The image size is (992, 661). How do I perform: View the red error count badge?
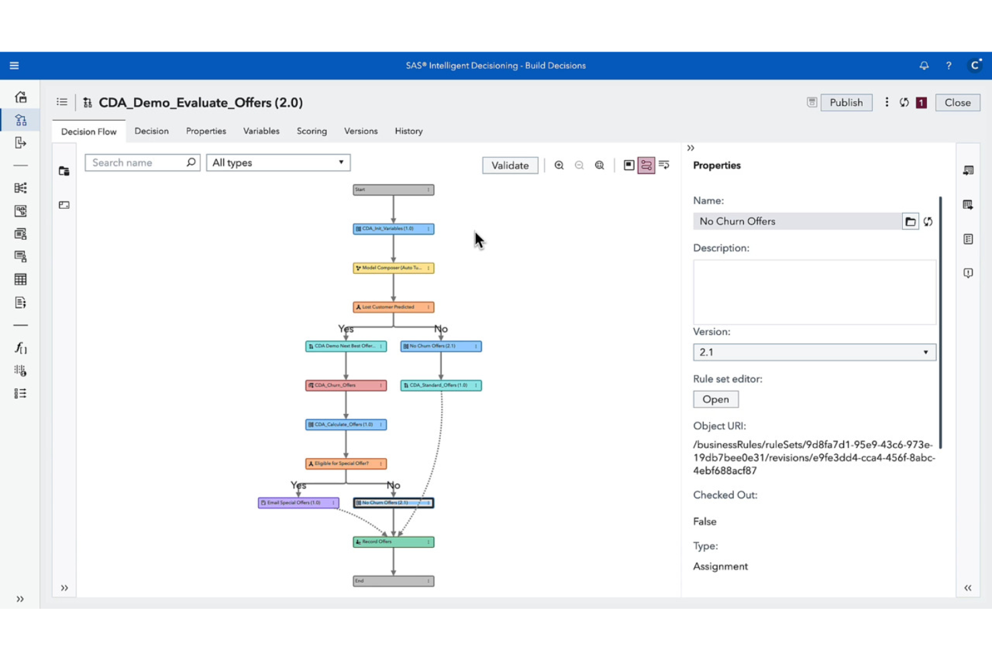click(922, 102)
